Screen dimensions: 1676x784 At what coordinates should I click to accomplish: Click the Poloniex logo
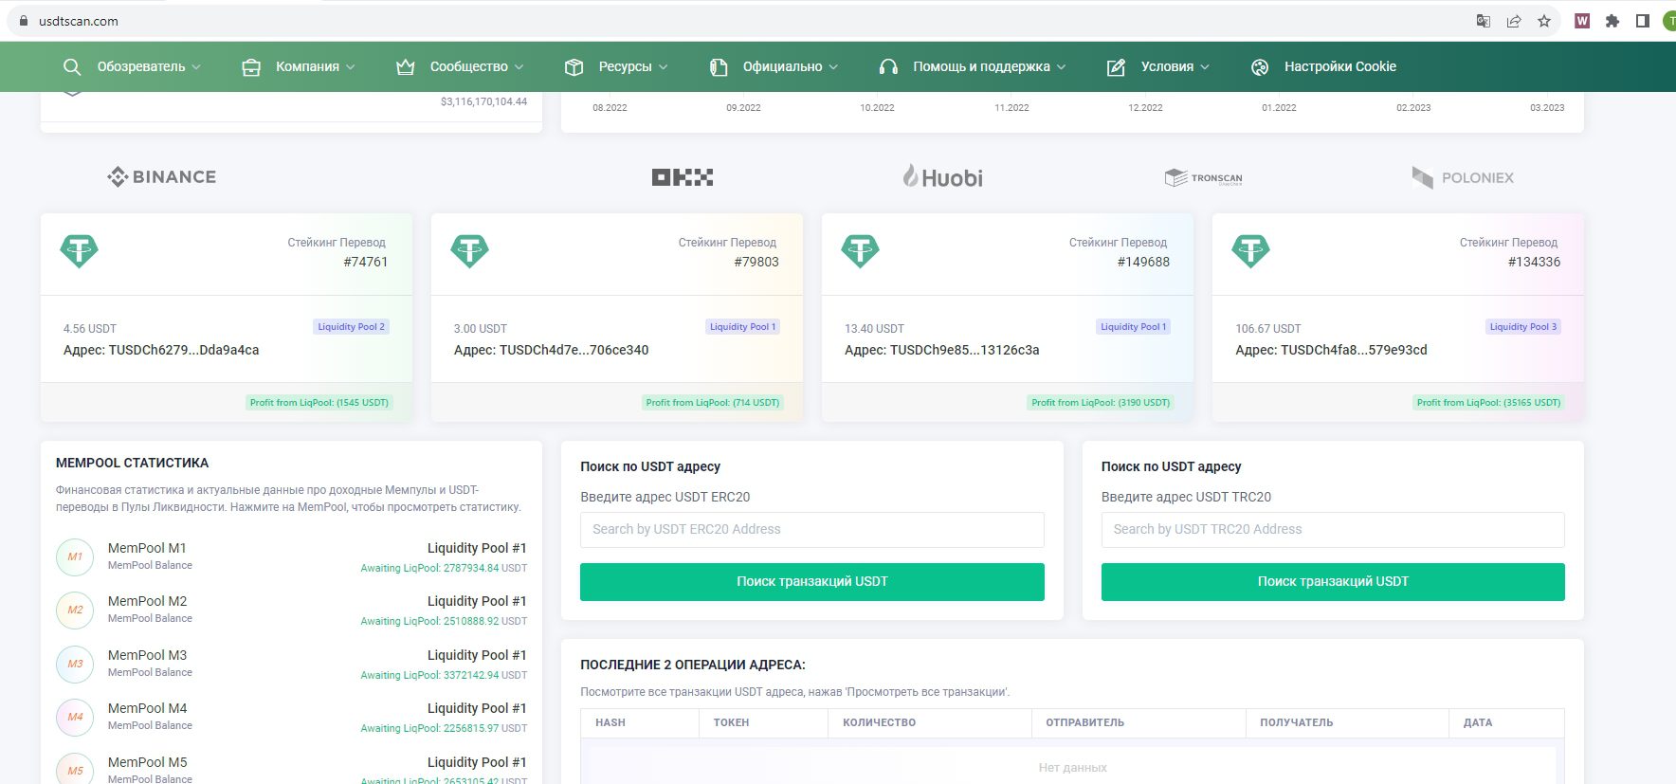coord(1463,177)
